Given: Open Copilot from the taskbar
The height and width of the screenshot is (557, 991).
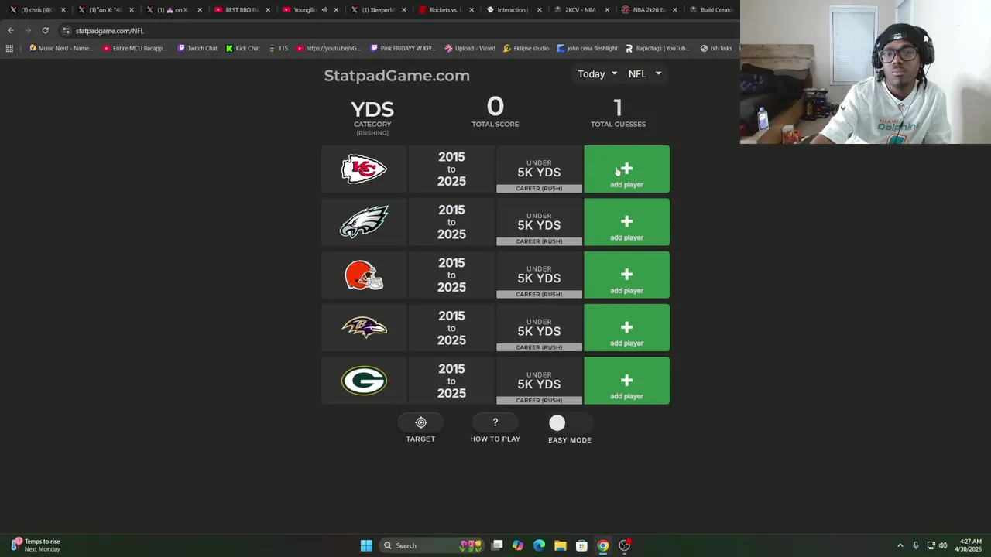Looking at the screenshot, I should pos(518,545).
